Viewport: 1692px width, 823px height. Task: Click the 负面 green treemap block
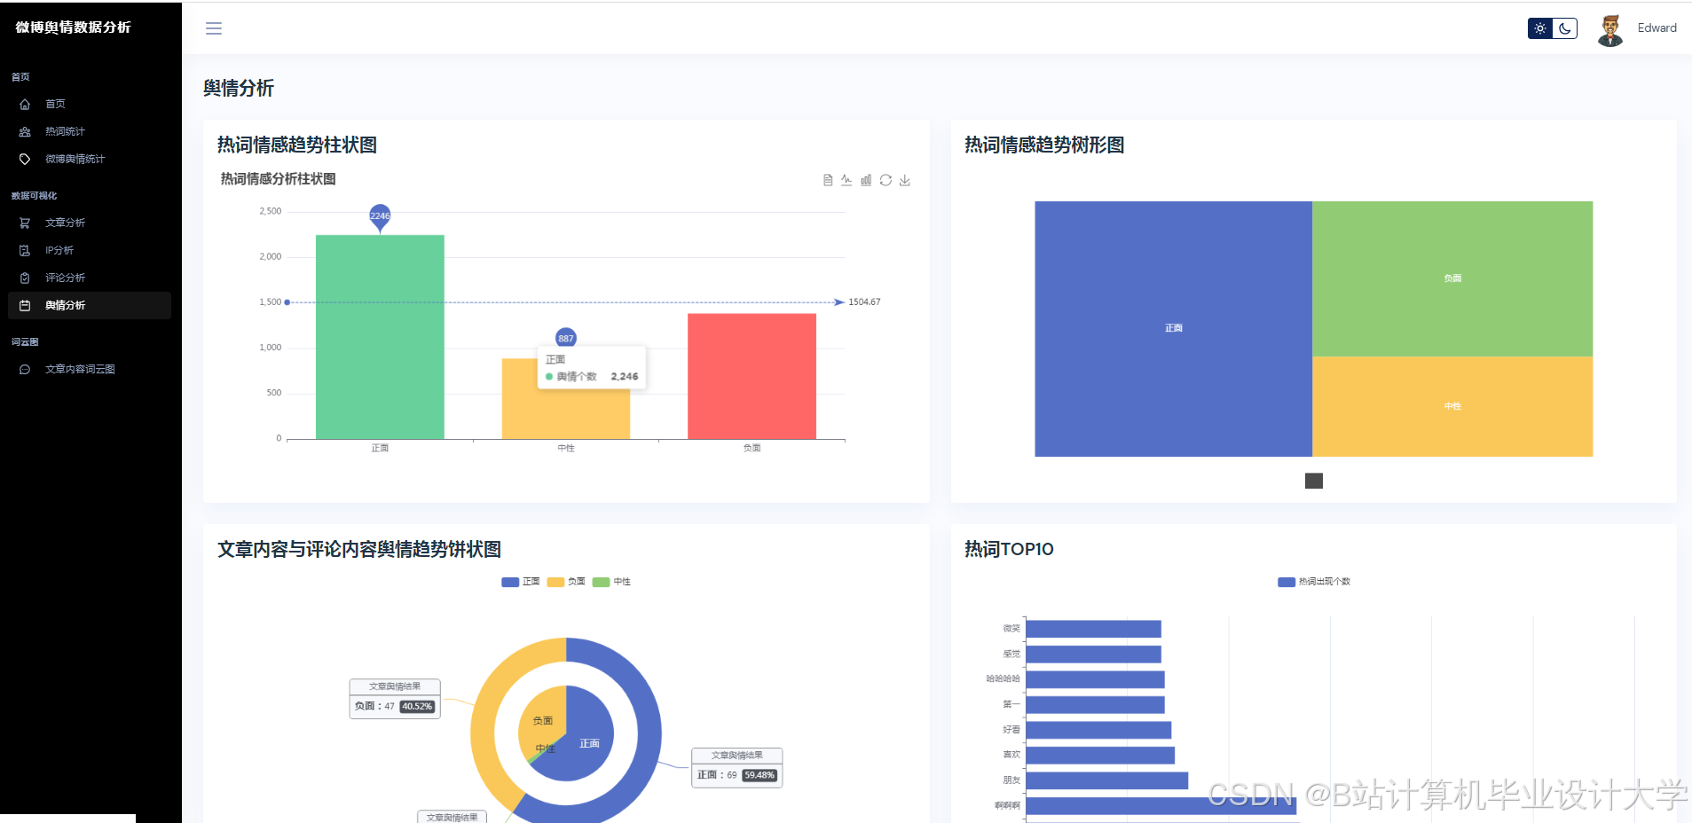tap(1452, 278)
